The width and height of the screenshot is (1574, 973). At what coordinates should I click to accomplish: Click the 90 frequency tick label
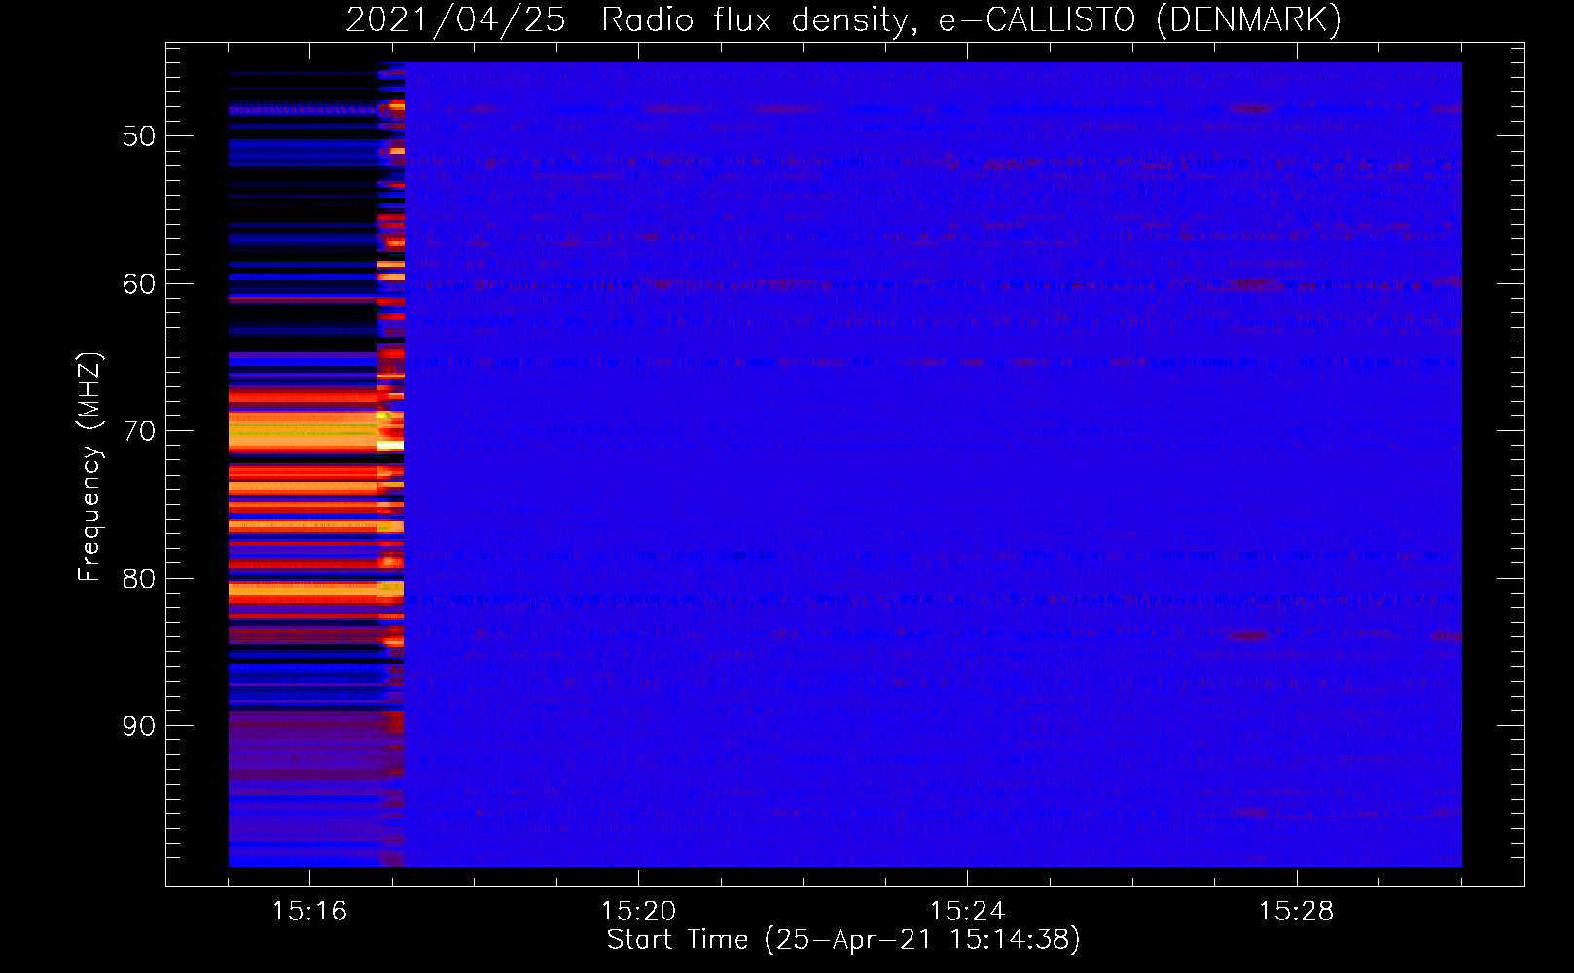(139, 726)
